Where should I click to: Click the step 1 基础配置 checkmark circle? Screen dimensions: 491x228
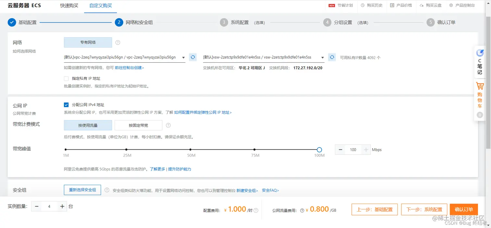[12, 22]
